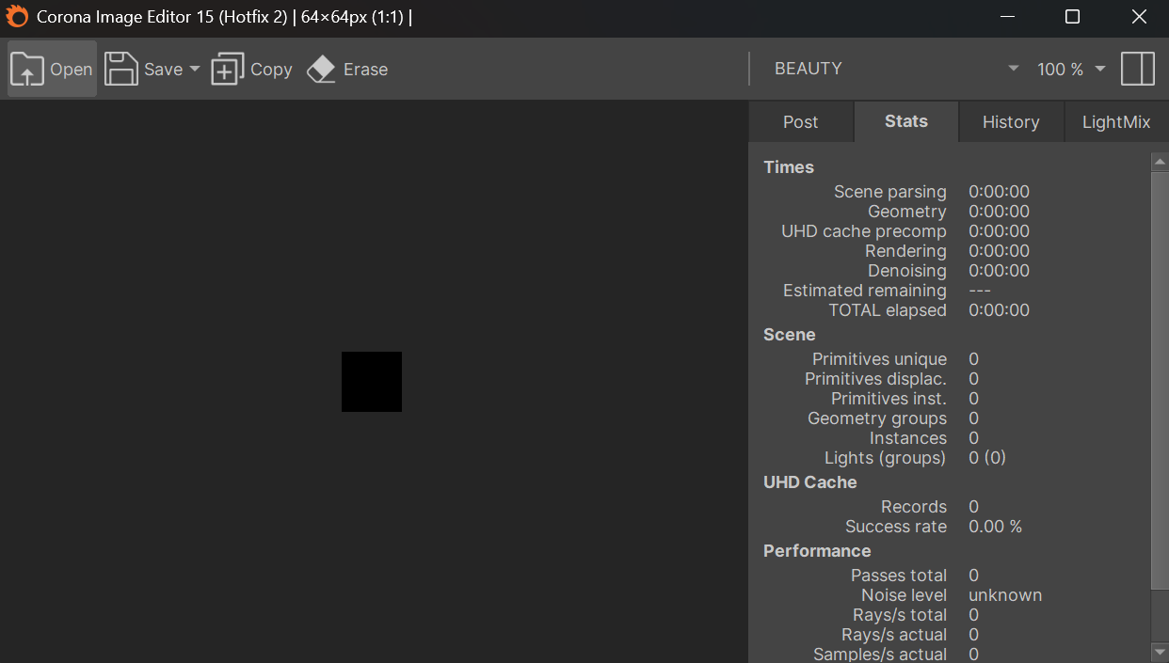Viewport: 1169px width, 663px height.
Task: Switch to the LightMix tab
Action: pyautogui.click(x=1116, y=122)
